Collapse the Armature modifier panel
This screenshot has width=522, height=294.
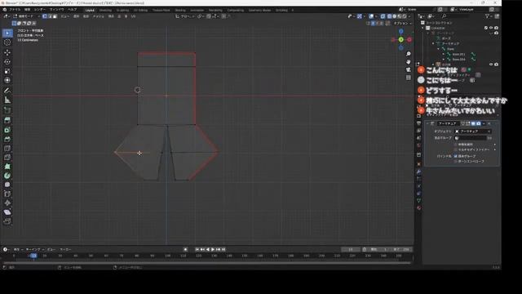427,123
